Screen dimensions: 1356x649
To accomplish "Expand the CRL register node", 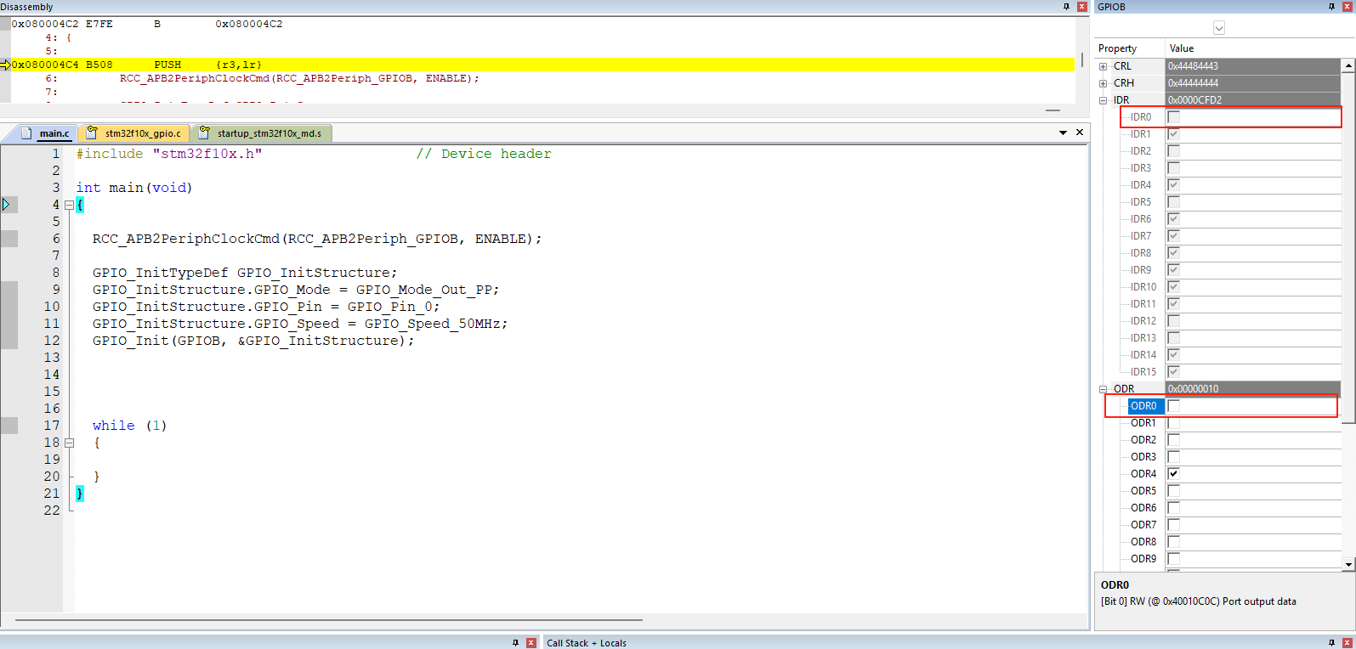I will point(1103,66).
